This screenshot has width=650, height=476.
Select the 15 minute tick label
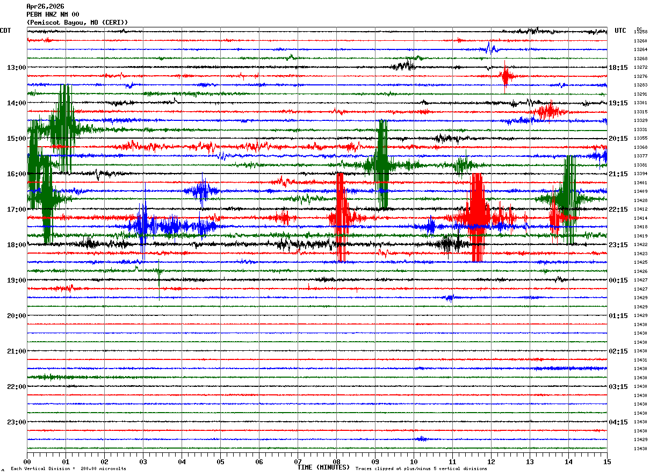pos(607,461)
